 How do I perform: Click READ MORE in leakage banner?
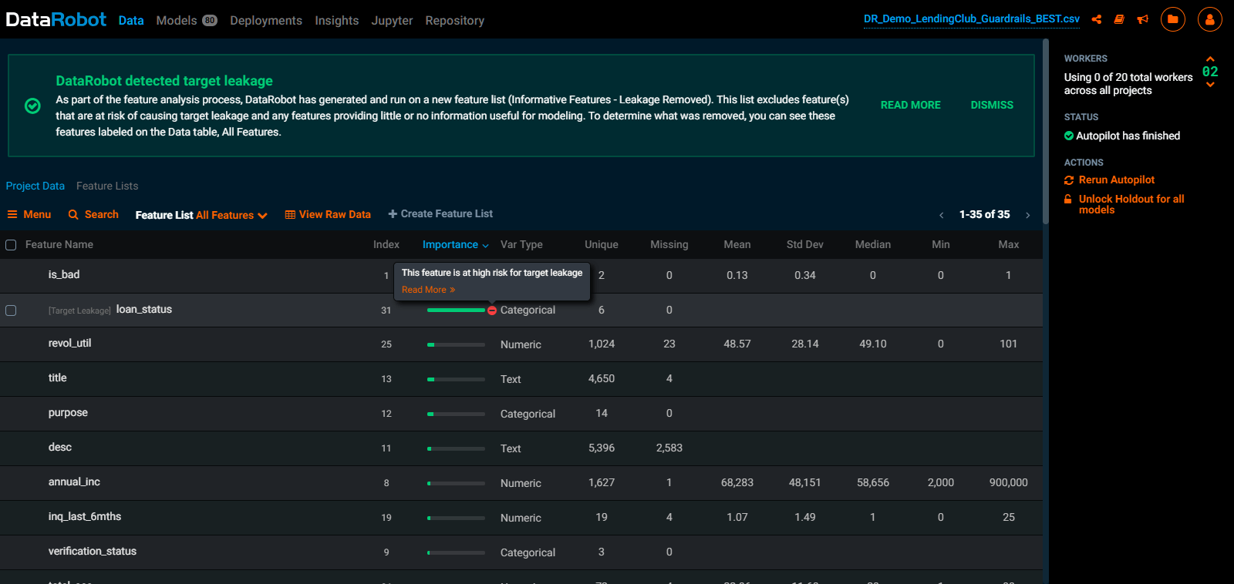click(911, 105)
